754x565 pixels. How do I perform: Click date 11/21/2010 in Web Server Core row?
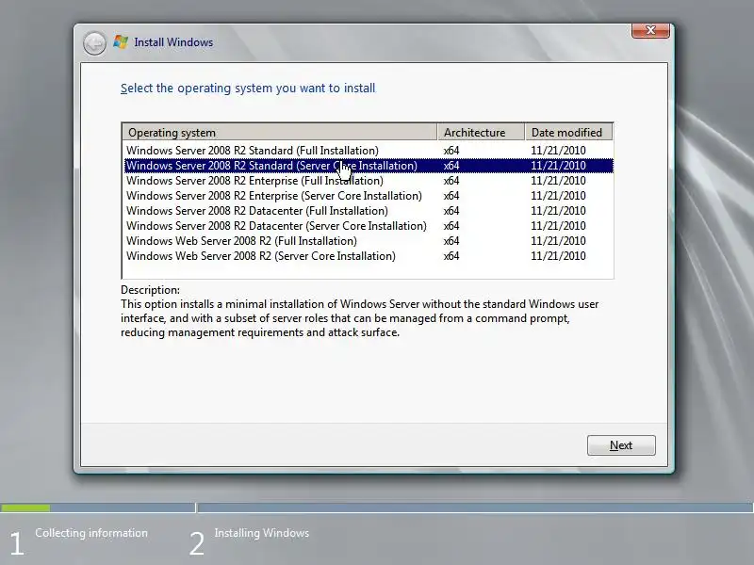558,256
